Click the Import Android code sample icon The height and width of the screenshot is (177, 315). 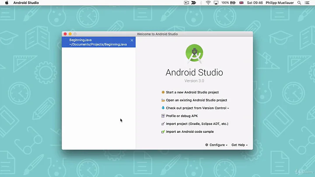pyautogui.click(x=163, y=131)
